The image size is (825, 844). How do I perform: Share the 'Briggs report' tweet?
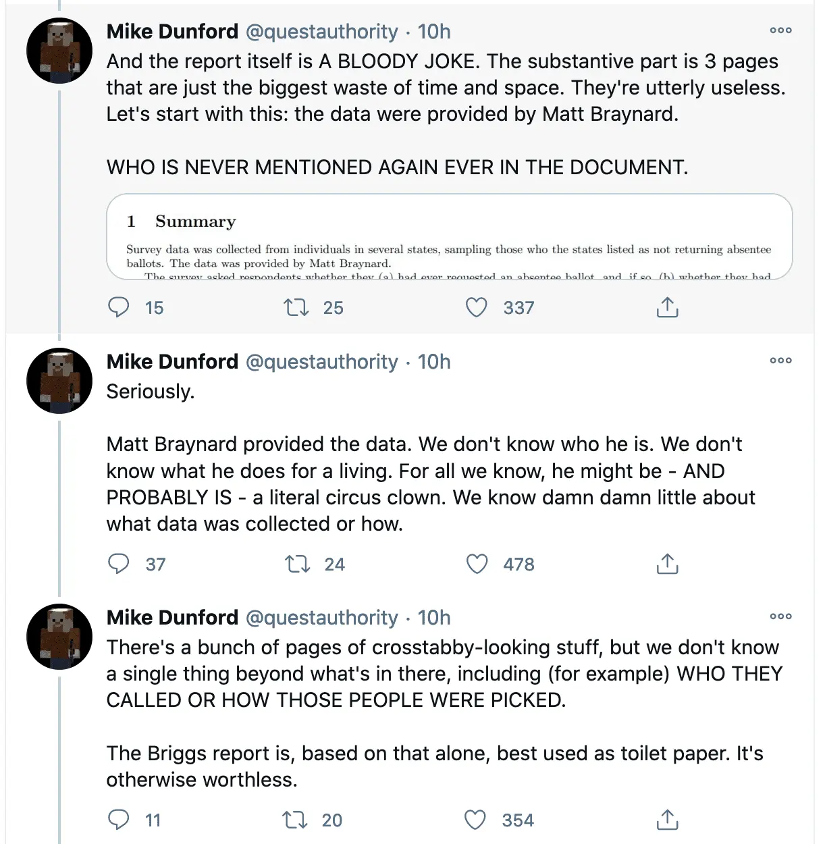[x=667, y=820]
